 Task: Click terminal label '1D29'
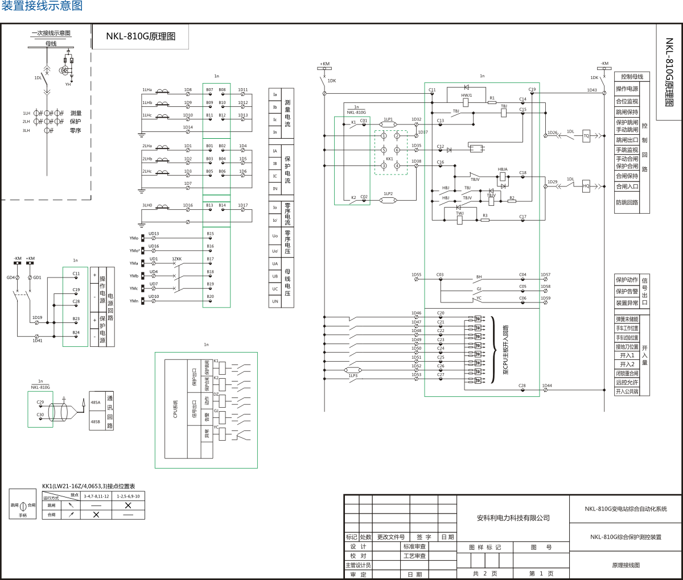(x=553, y=182)
